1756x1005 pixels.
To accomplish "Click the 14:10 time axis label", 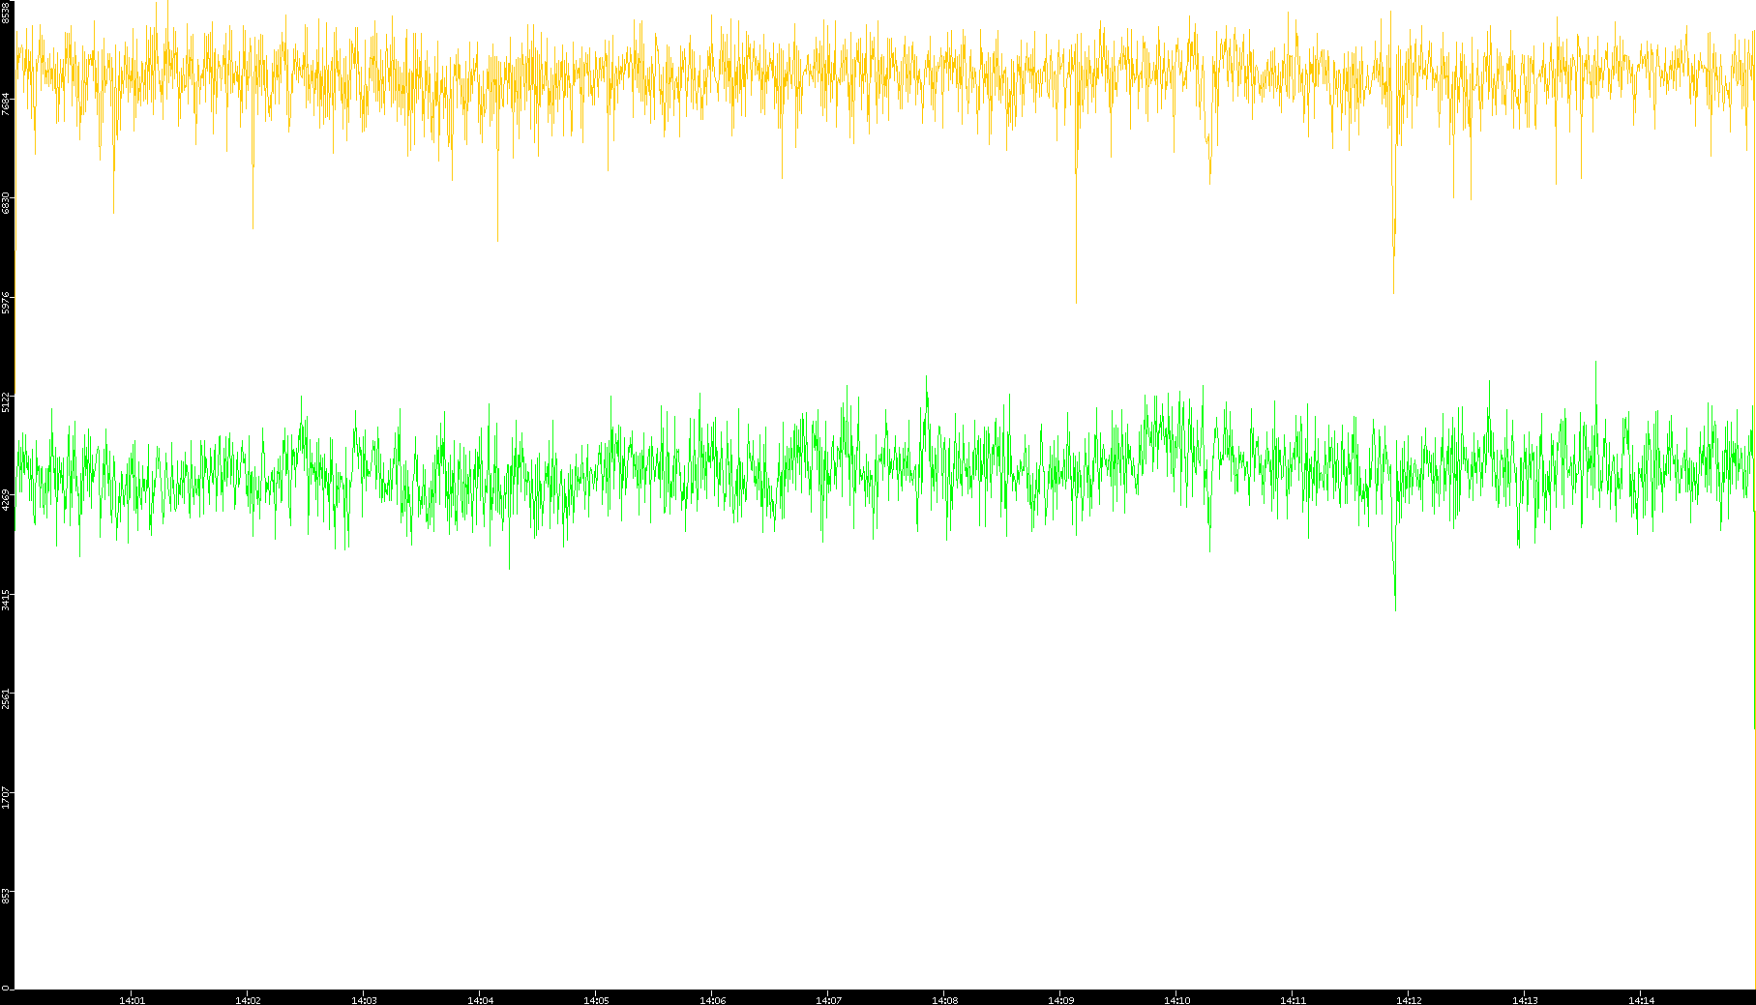I will tap(1176, 999).
